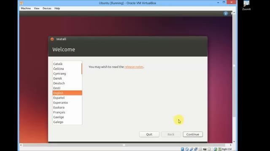Click the Quit button
Screen dimensions: 270x151
(149, 134)
